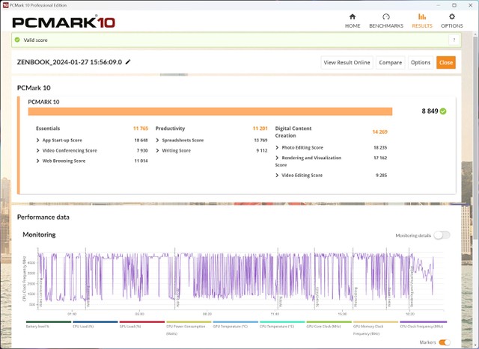The image size is (479, 349).
Task: Click the green check beside 8 849 score
Action: coord(443,111)
